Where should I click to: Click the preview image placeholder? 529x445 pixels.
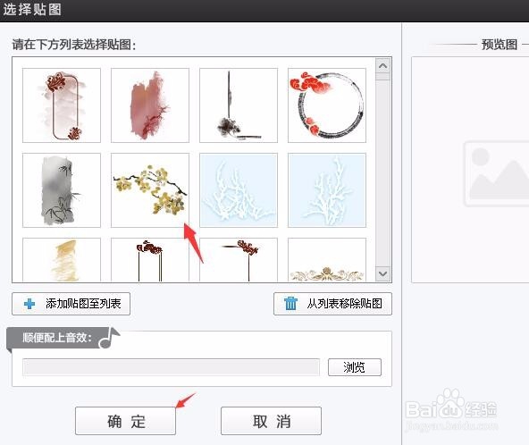(496, 173)
